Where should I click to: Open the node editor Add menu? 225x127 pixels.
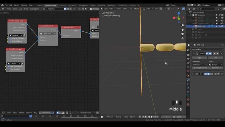pyautogui.click(x=21, y=9)
